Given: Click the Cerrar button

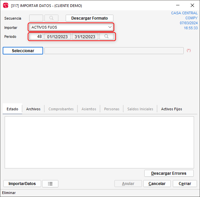Looking at the screenshot, I should 185,184.
